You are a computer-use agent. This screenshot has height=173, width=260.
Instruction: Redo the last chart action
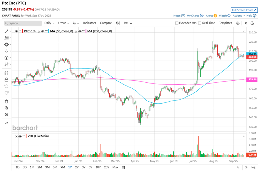6,93
